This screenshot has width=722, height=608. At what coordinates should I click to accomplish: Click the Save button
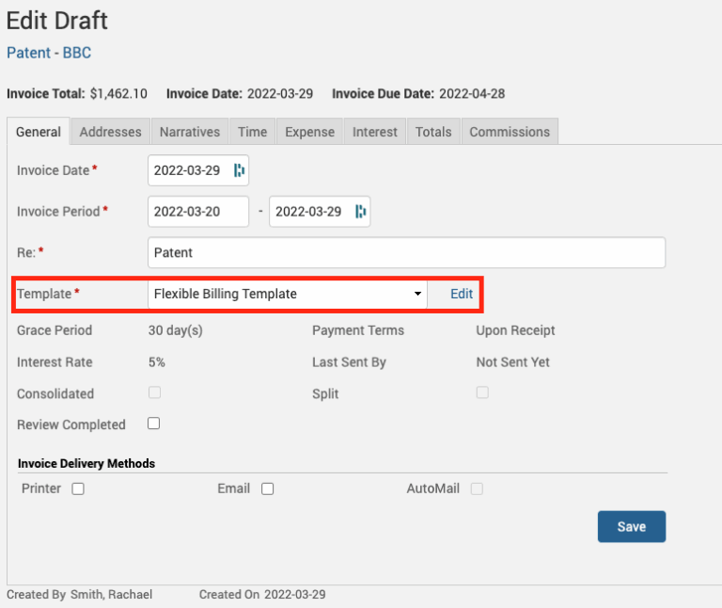click(x=631, y=527)
